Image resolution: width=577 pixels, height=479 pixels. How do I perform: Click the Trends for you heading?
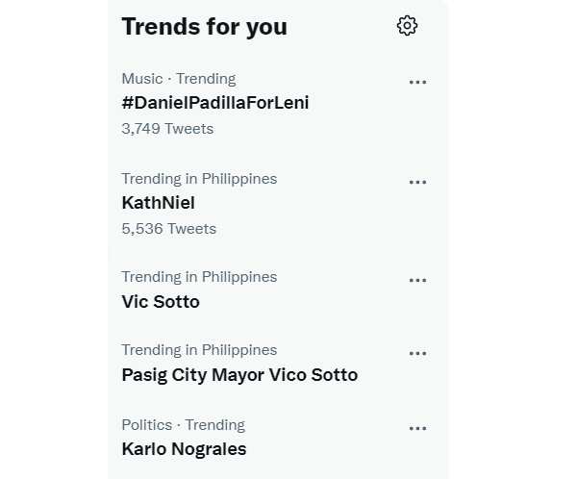point(204,27)
